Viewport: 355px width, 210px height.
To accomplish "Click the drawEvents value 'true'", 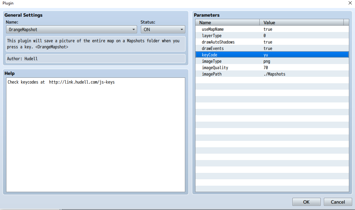I will tap(268, 48).
